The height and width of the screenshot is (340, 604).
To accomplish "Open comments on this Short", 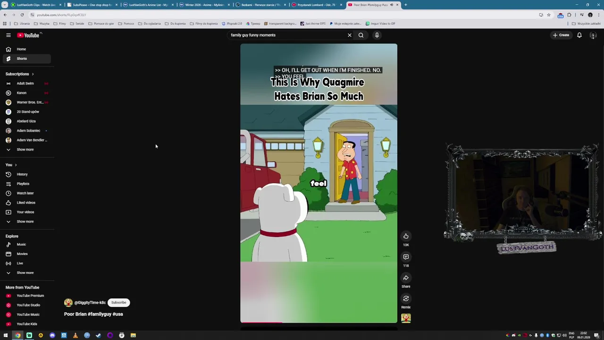I will point(406,257).
